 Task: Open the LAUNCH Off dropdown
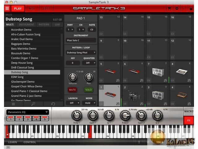[73, 103]
